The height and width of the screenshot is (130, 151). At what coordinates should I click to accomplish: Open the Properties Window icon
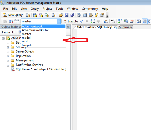(102, 15)
